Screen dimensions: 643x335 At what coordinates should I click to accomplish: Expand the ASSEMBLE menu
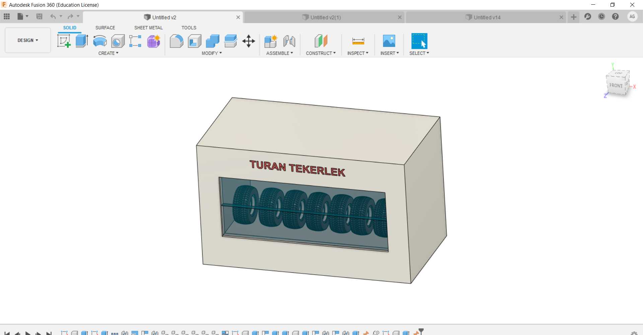(x=280, y=53)
